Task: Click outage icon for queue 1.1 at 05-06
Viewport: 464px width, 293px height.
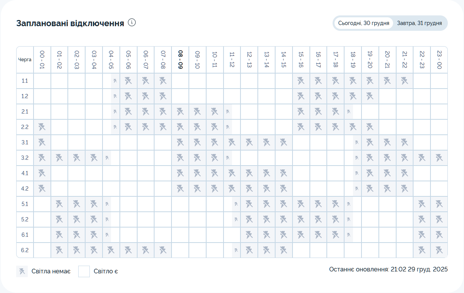Action: point(128,81)
